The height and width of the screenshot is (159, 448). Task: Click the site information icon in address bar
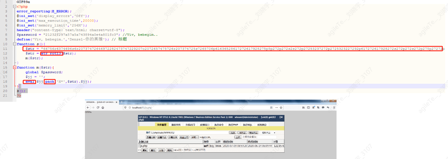pyautogui.click(x=130, y=107)
